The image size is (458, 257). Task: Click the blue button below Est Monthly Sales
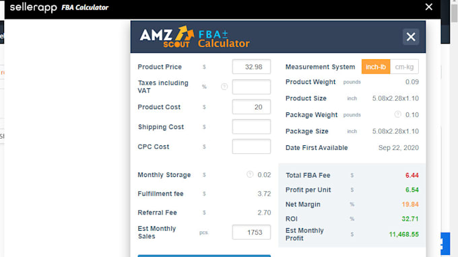204,256
